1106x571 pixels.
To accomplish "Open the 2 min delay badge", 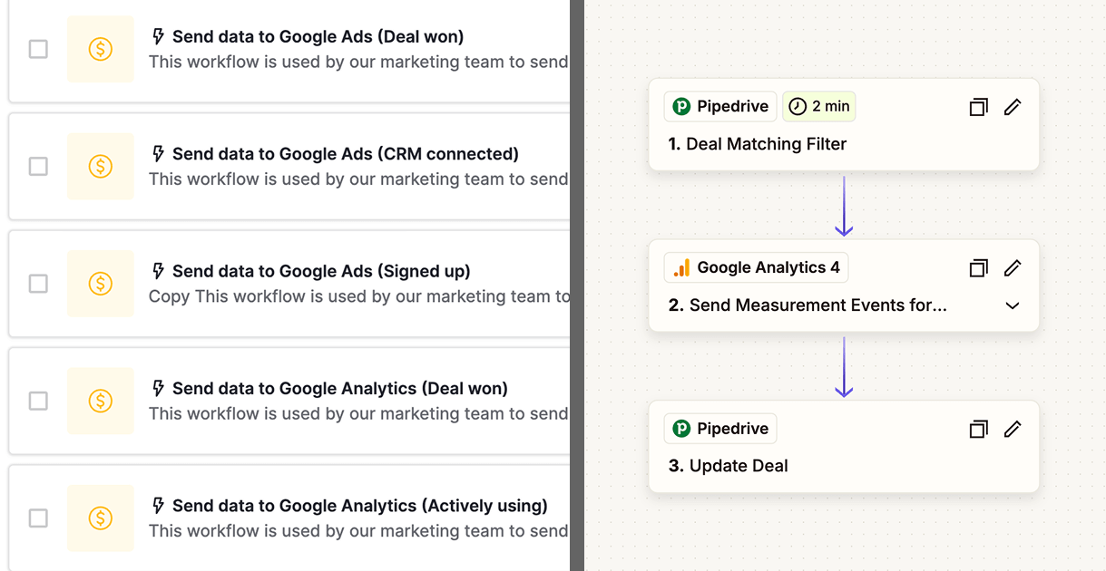I will click(818, 106).
